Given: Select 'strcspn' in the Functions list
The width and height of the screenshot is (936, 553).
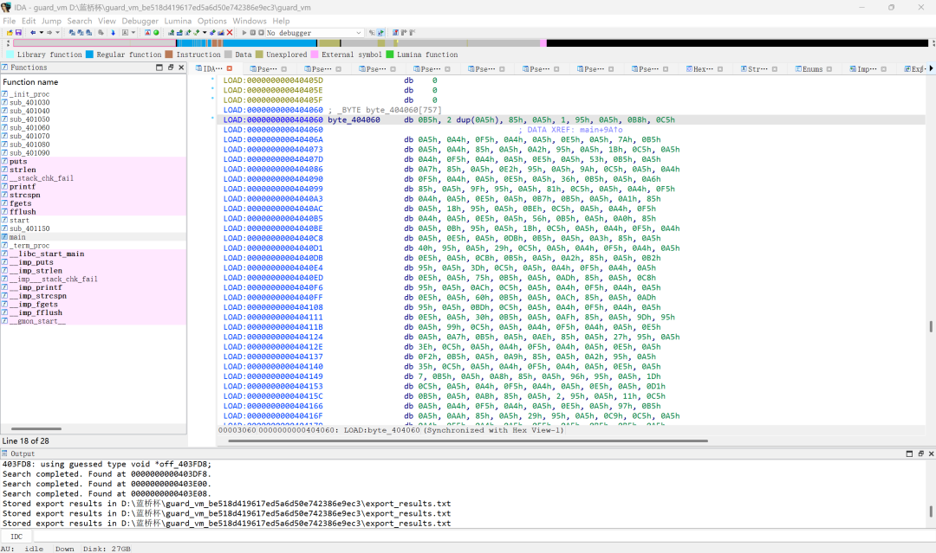Looking at the screenshot, I should coord(25,195).
